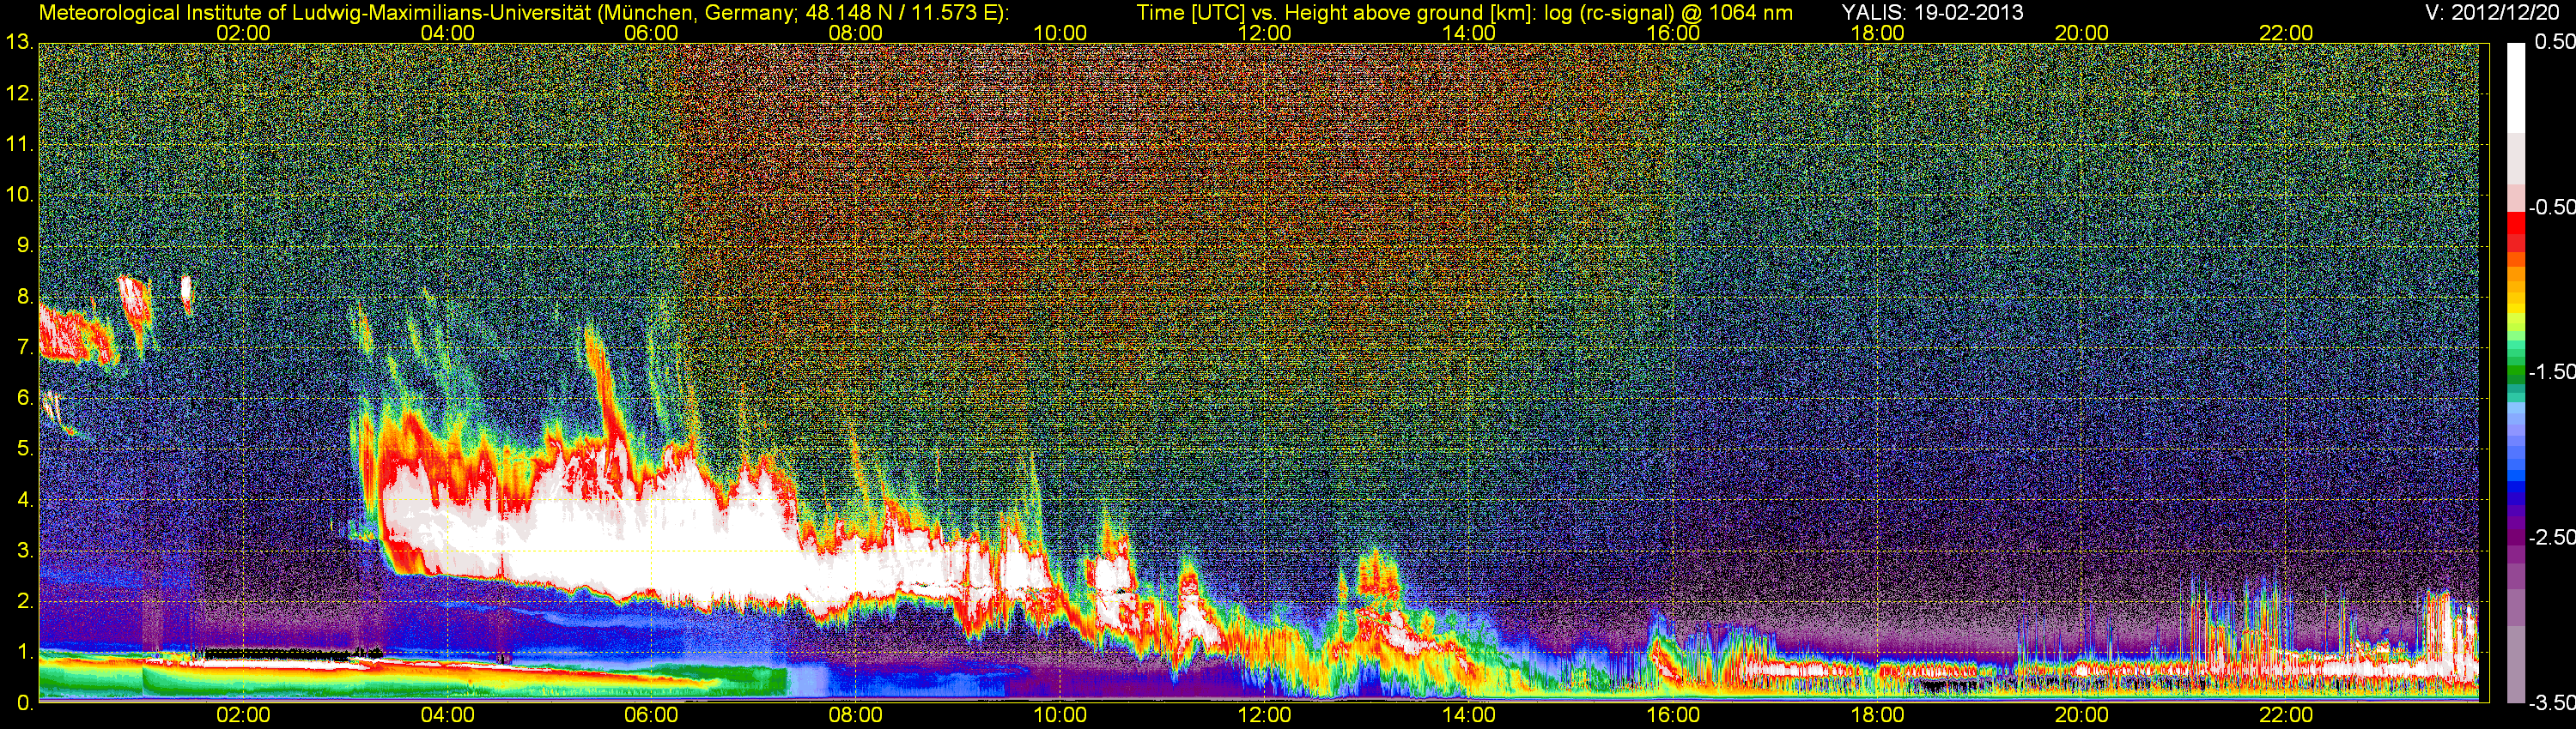Select the 0 km height axis label
Screen dimensions: 2576x729
[x=24, y=703]
